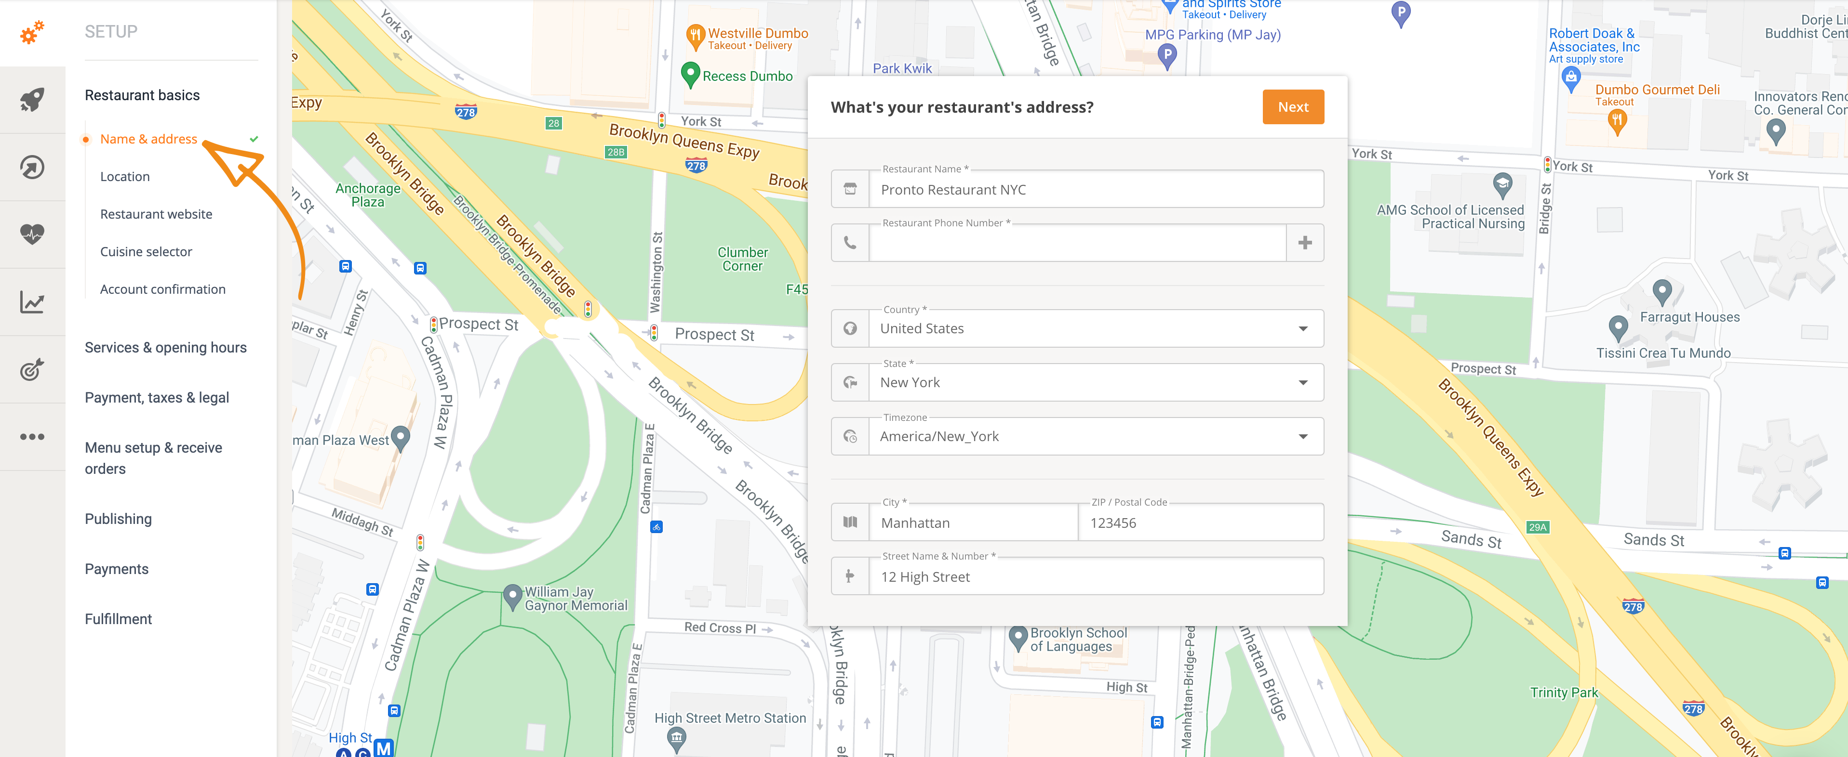
Task: Click Clumber Corner map label
Action: point(742,259)
